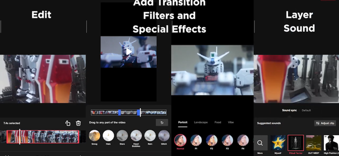Switch to the Landscape filter tab
The height and width of the screenshot is (156, 339).
(x=201, y=122)
